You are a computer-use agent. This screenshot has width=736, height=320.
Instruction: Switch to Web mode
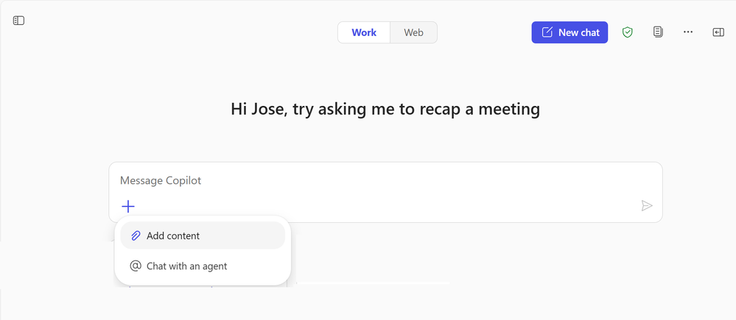(413, 32)
